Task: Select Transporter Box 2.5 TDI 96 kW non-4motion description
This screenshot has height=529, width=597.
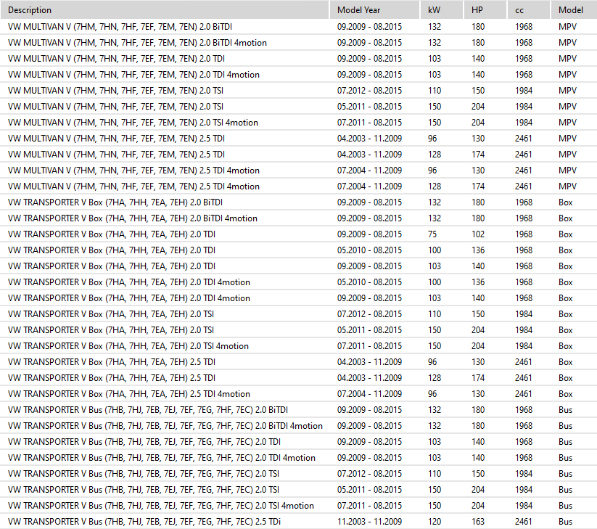Action: [112, 362]
